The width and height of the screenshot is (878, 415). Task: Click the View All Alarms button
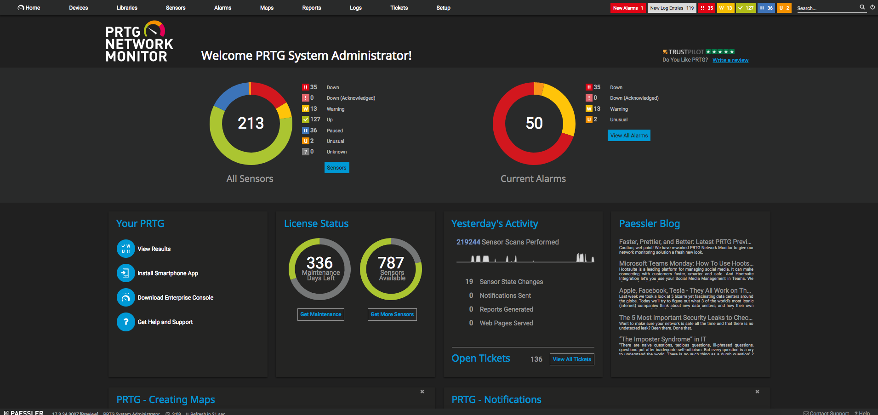tap(629, 136)
